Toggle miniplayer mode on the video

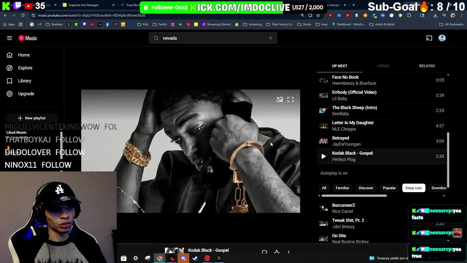pos(279,99)
